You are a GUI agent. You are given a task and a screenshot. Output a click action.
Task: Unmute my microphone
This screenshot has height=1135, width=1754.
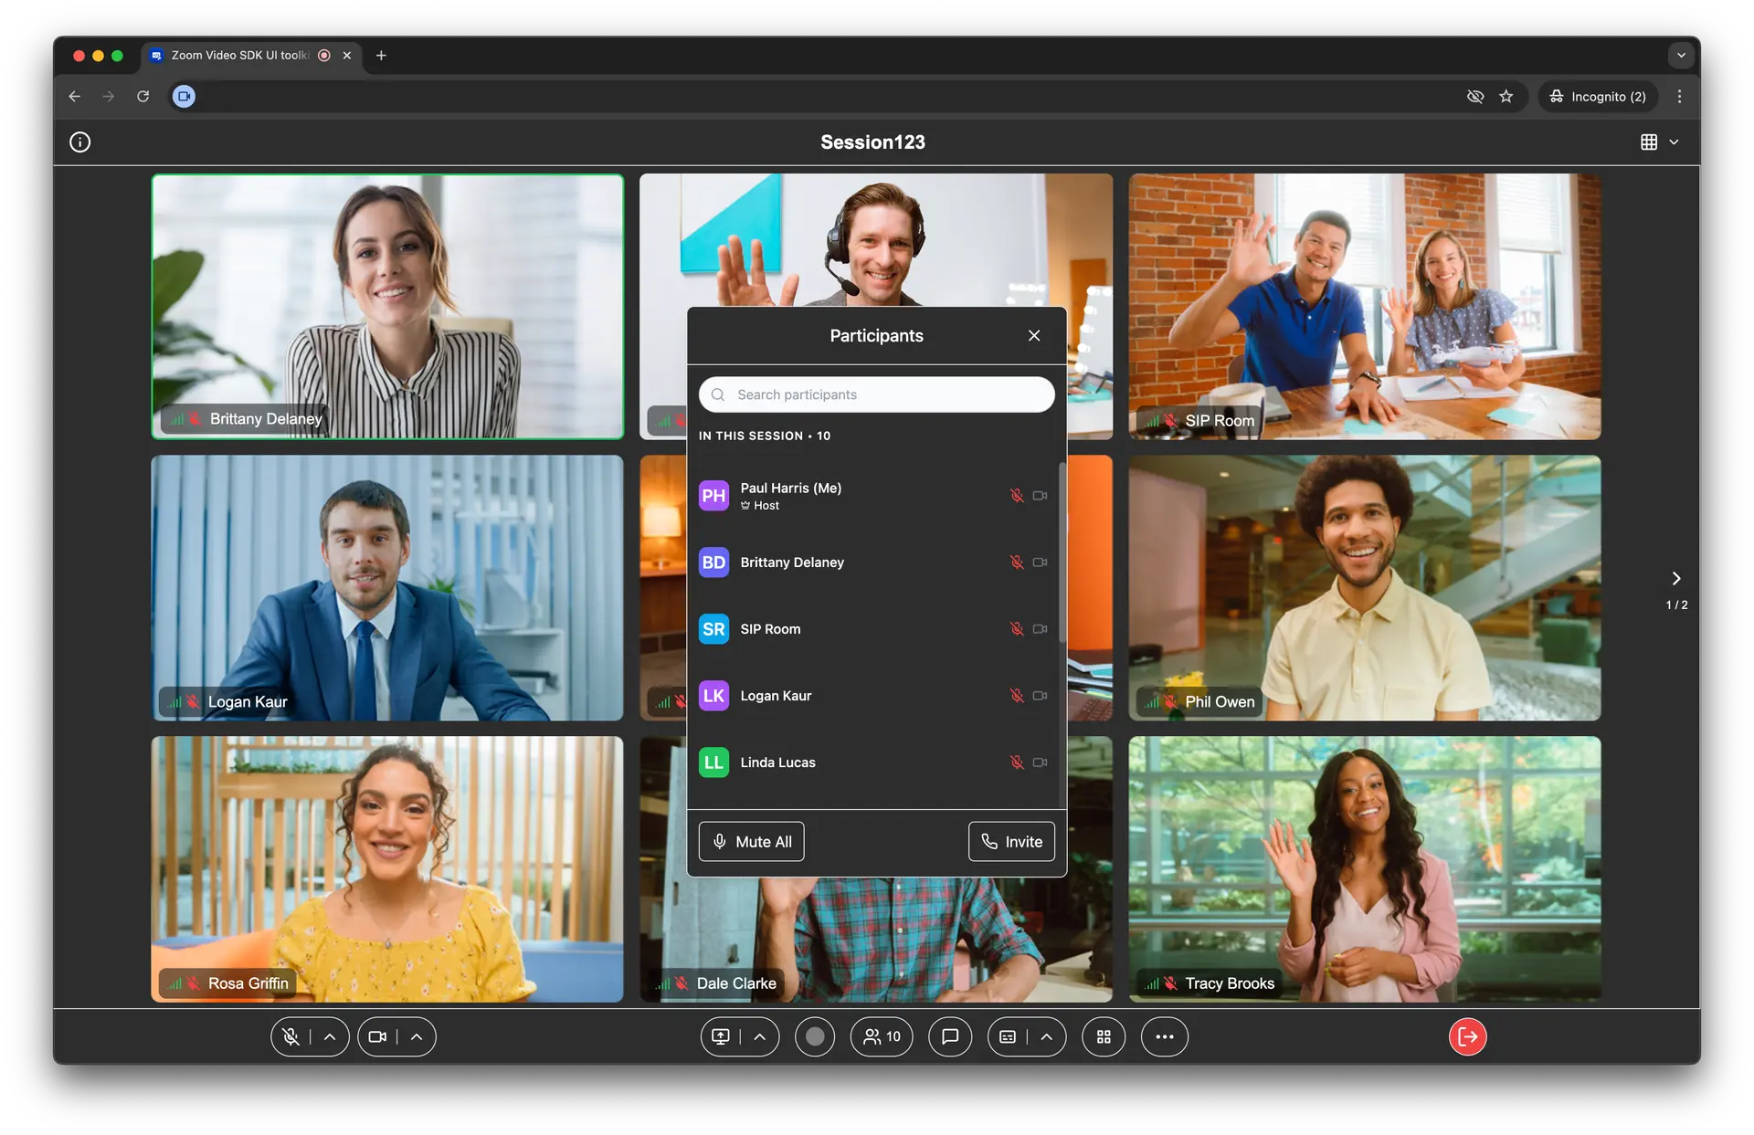pos(291,1036)
